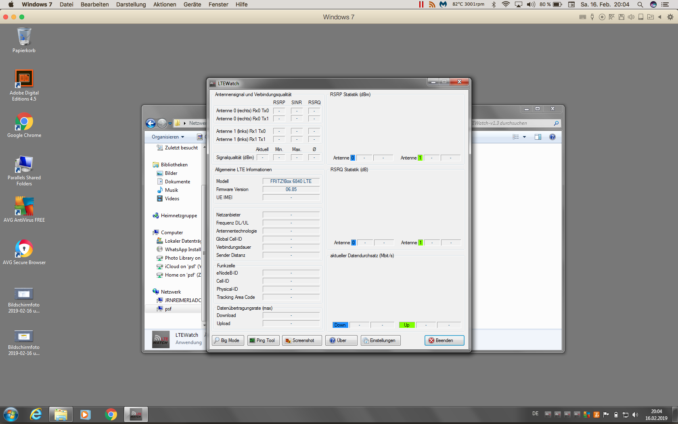
Task: Open the macOS Wi-Fi status icon
Action: tap(506, 4)
